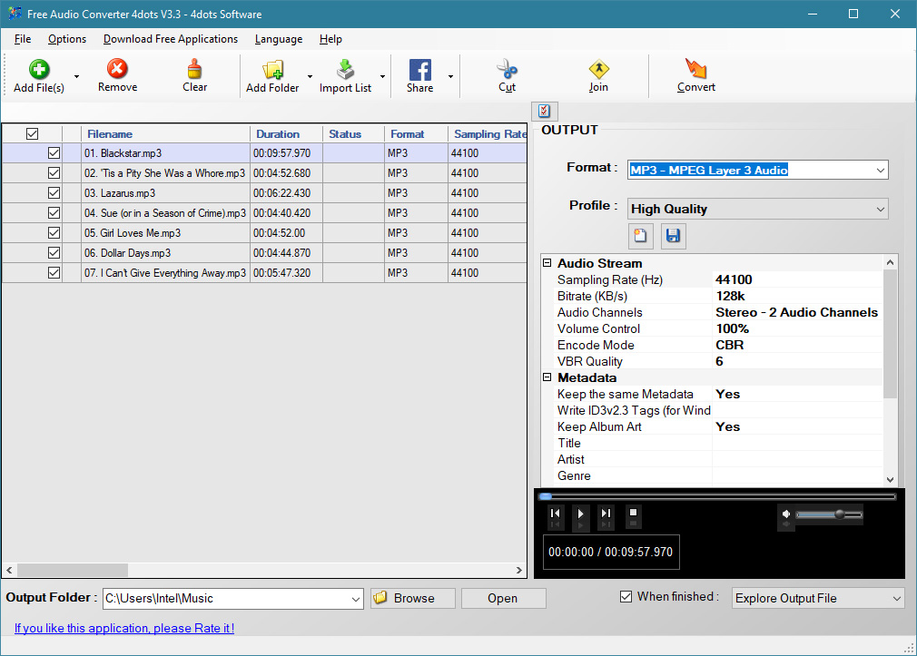Toggle the select-all checkbox in table header
The height and width of the screenshot is (656, 917).
pyautogui.click(x=32, y=134)
